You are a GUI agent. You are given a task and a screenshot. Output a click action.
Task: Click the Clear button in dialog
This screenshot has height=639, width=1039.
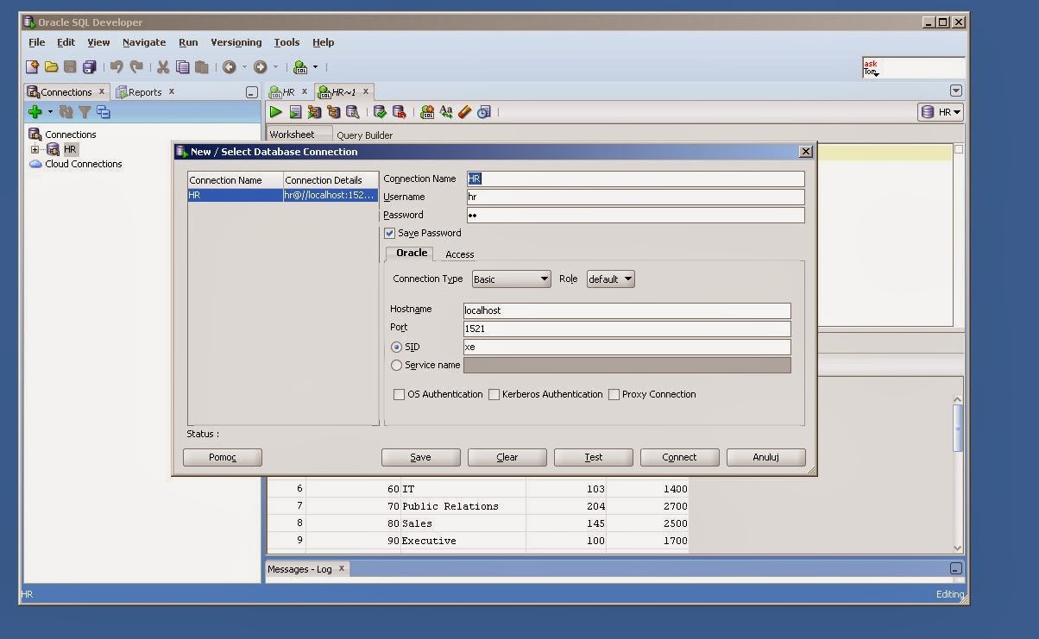[x=507, y=458]
